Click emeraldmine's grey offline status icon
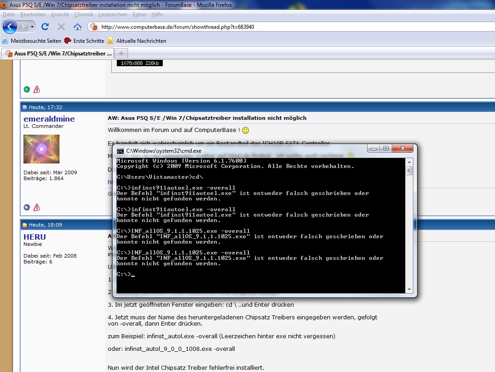The image size is (495, 372). (x=27, y=208)
